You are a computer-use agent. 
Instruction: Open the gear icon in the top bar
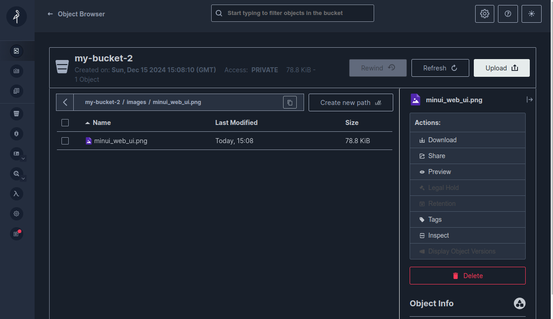click(x=484, y=14)
